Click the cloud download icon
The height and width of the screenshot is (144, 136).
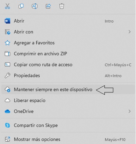(x=7, y=89)
